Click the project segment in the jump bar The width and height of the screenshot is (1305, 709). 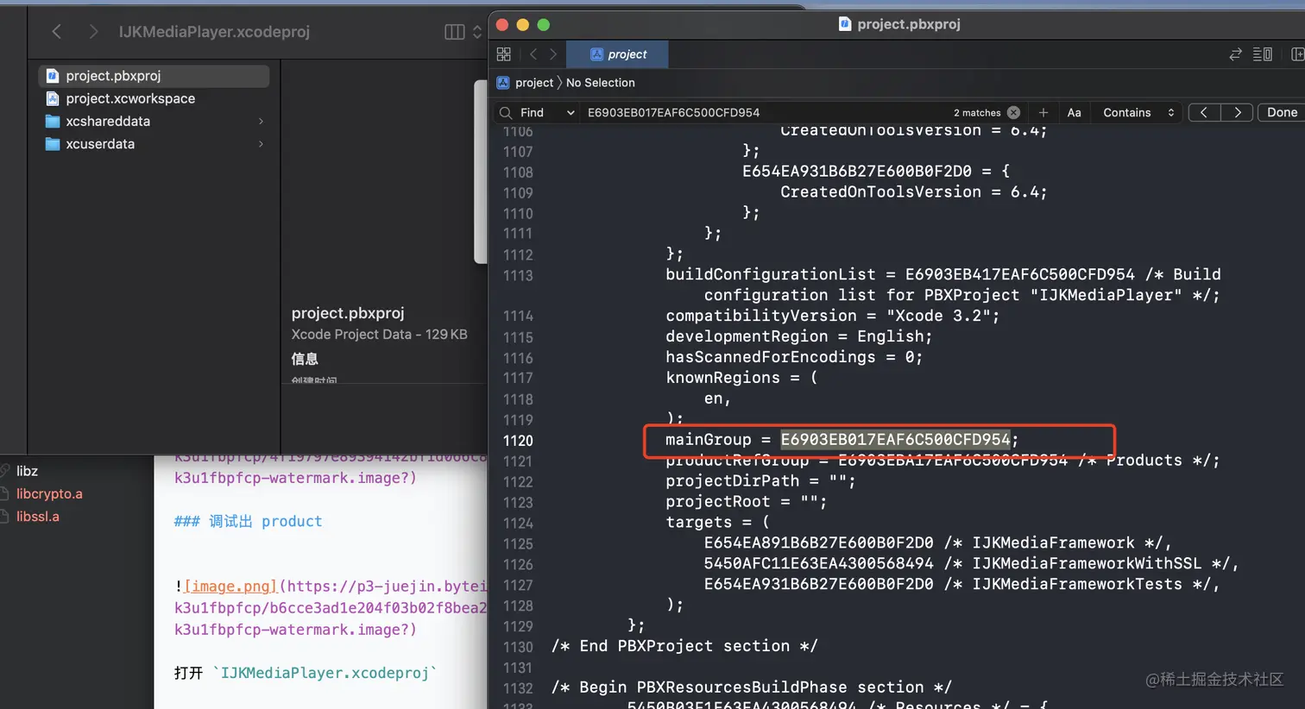pos(534,83)
